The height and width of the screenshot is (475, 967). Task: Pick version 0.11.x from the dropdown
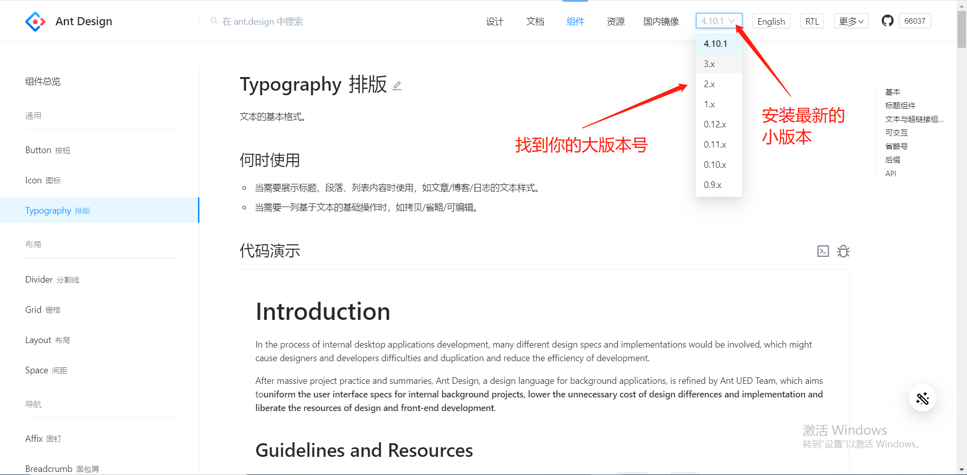(719, 145)
